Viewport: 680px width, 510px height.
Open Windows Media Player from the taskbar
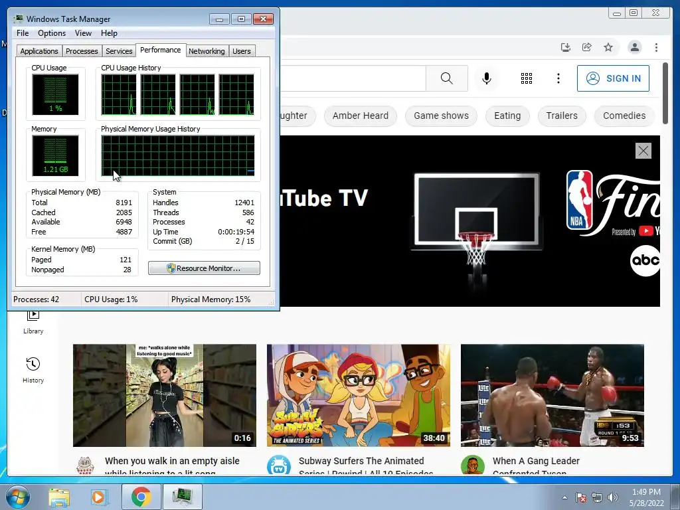click(98, 497)
